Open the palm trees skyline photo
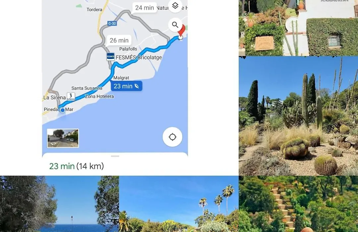358x232 pixels. [179, 204]
